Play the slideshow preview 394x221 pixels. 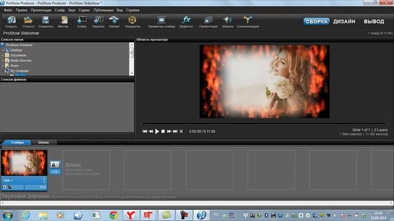[157, 131]
